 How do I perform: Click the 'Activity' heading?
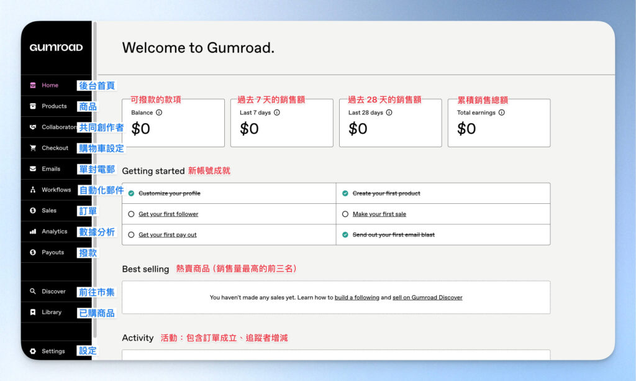[x=138, y=338]
